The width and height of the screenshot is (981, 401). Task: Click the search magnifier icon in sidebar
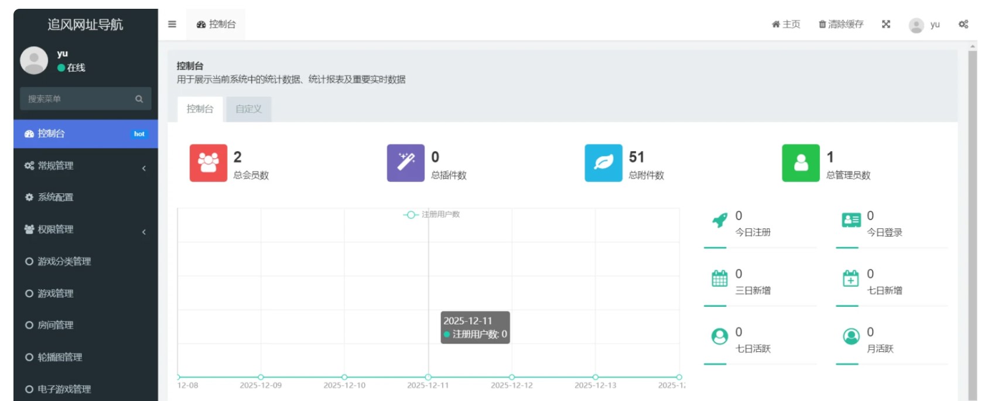click(139, 99)
